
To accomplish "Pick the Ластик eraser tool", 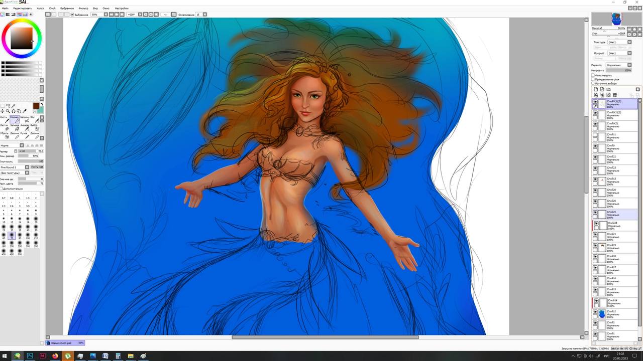I will (x=5, y=127).
